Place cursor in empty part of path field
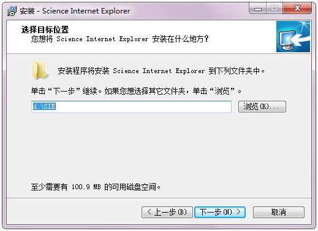318x231 pixels. (143, 107)
